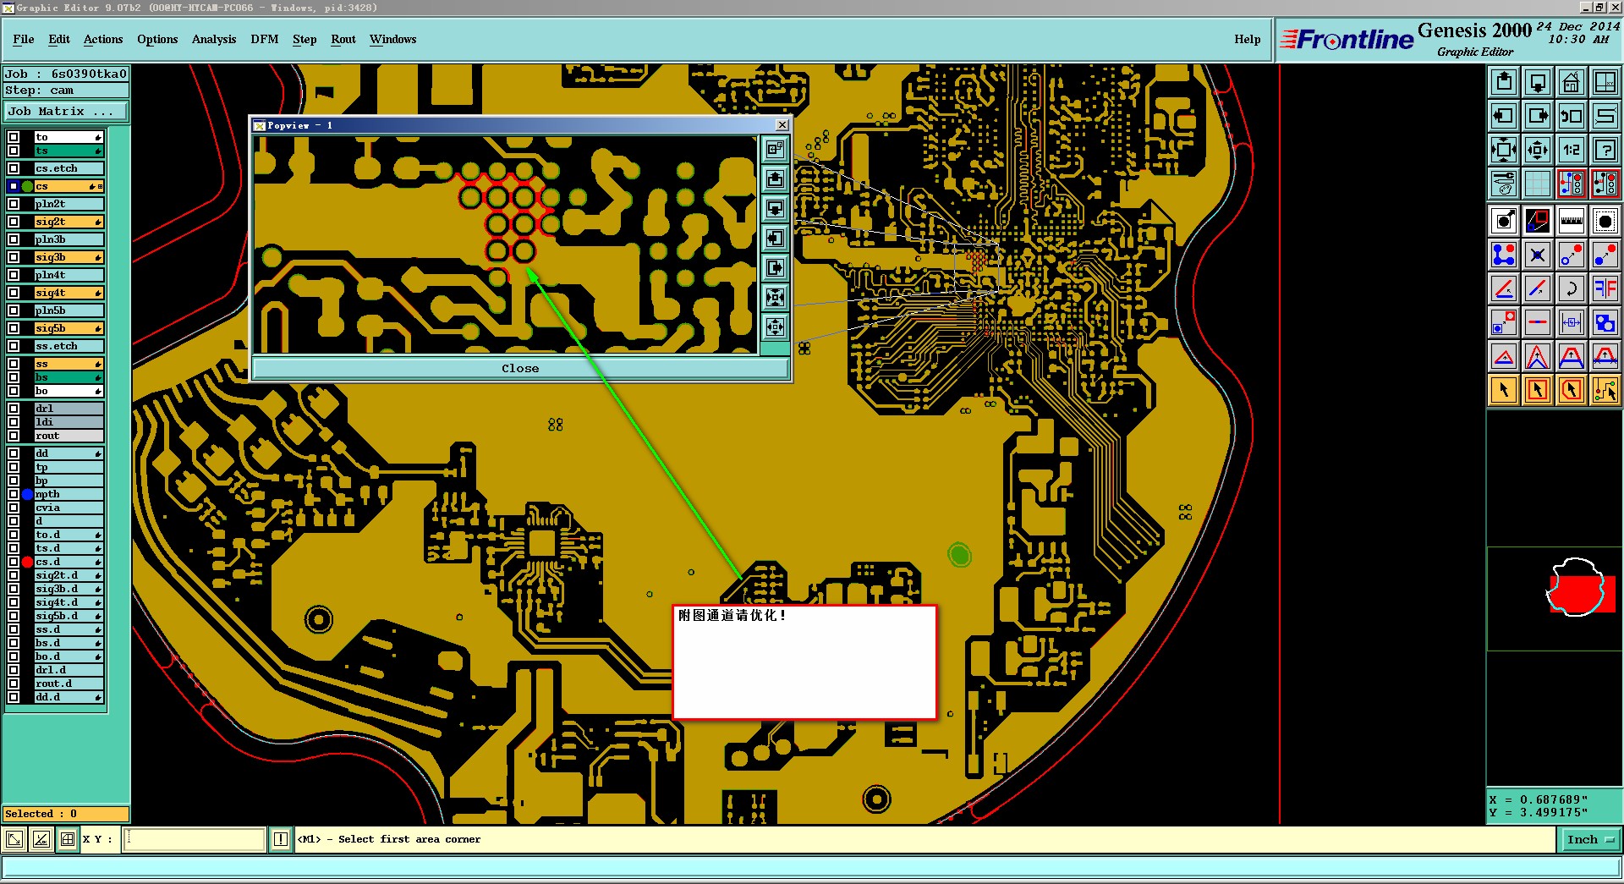Screen dimensions: 1624x884
Task: Click the blue color dot on the mpth layer
Action: point(27,494)
